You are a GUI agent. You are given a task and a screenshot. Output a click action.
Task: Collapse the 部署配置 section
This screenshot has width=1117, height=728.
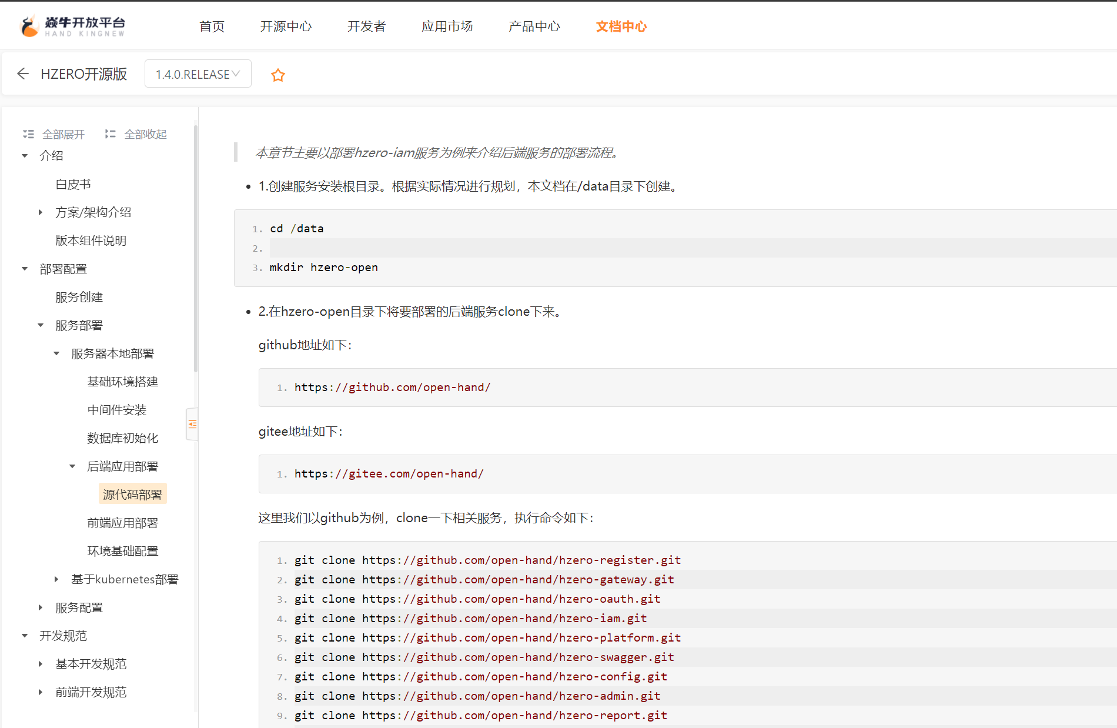click(24, 269)
